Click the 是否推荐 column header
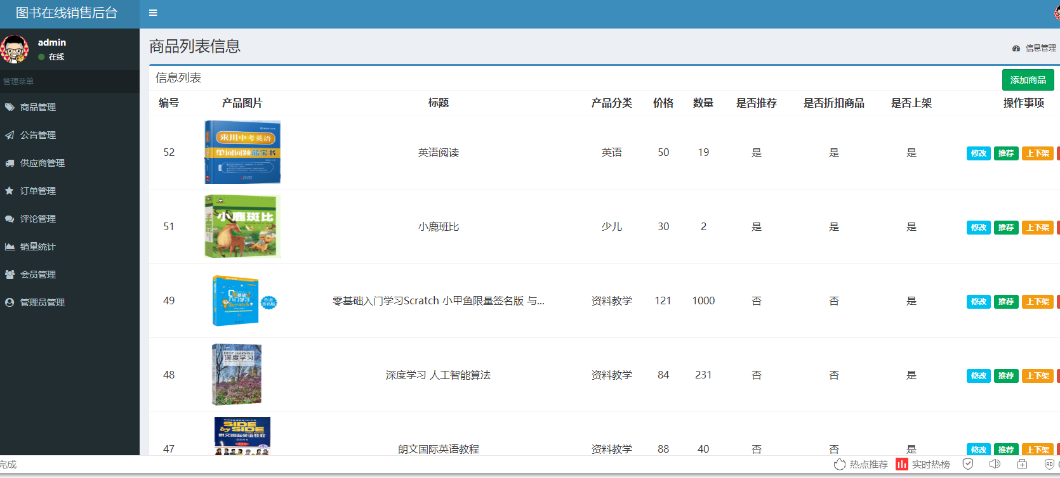Image resolution: width=1060 pixels, height=478 pixels. click(757, 103)
